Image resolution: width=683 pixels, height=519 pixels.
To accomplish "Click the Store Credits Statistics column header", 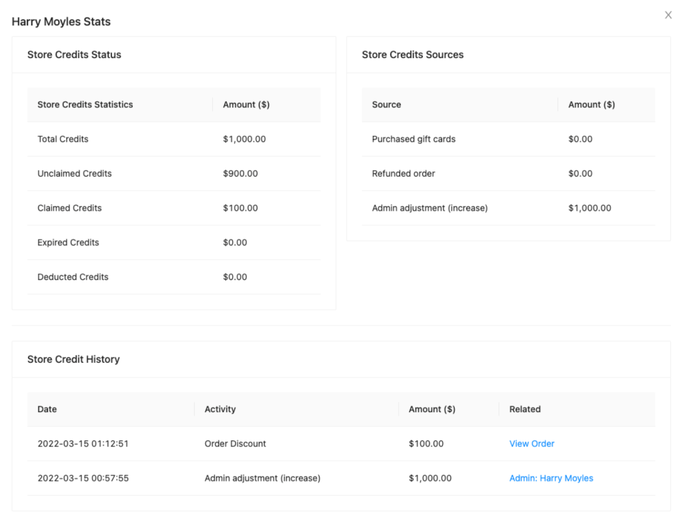I will (x=85, y=105).
